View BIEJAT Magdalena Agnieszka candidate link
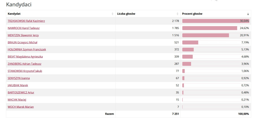The width and height of the screenshot is (254, 118). pos(25,57)
